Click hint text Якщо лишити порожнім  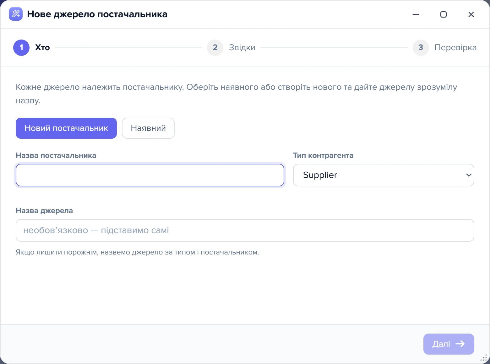[137, 252]
